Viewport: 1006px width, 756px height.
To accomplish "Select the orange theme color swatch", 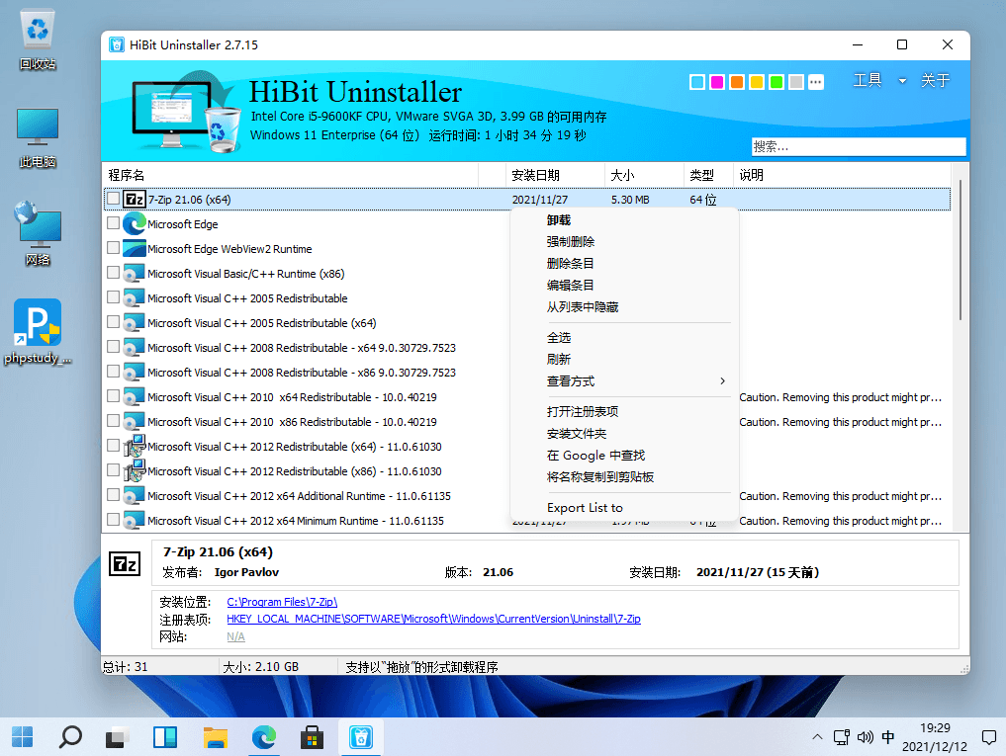I will pyautogui.click(x=737, y=82).
